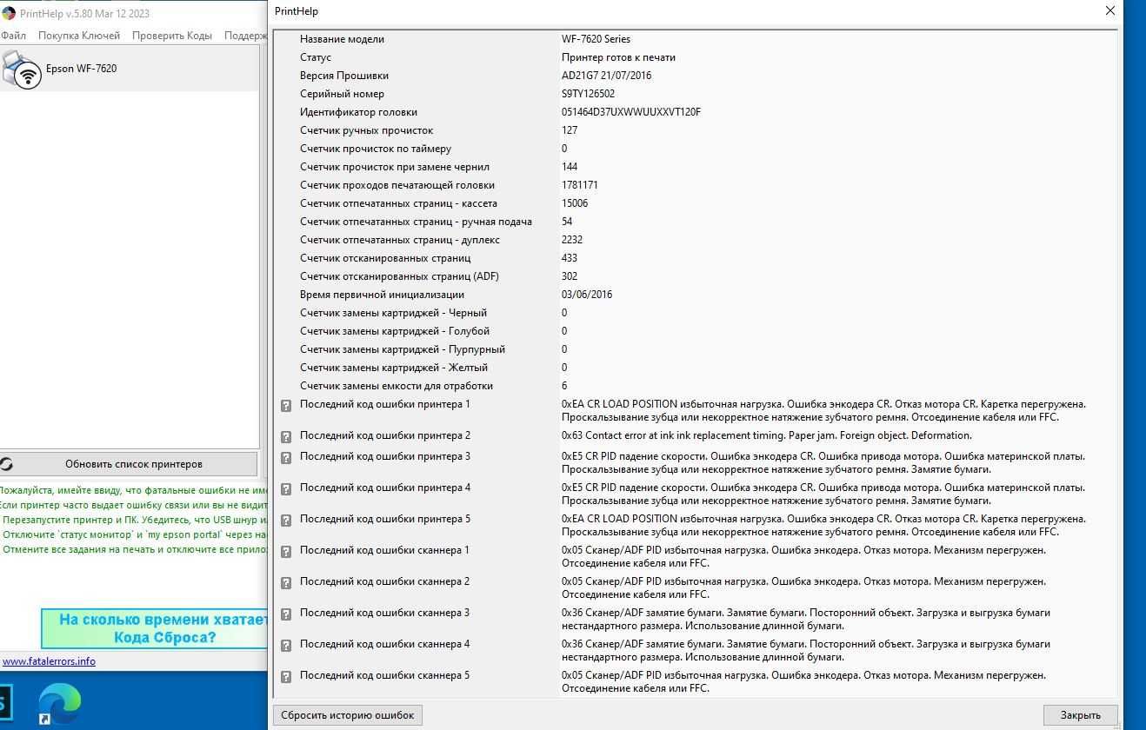The width and height of the screenshot is (1146, 730).
Task: Click help icon beside scanner error code 1
Action: coord(285,552)
